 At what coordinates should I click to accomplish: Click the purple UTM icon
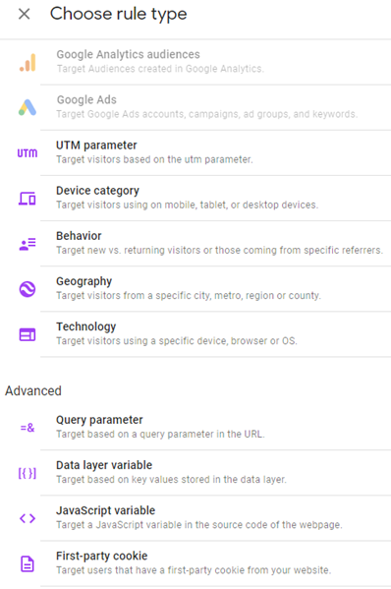[28, 153]
